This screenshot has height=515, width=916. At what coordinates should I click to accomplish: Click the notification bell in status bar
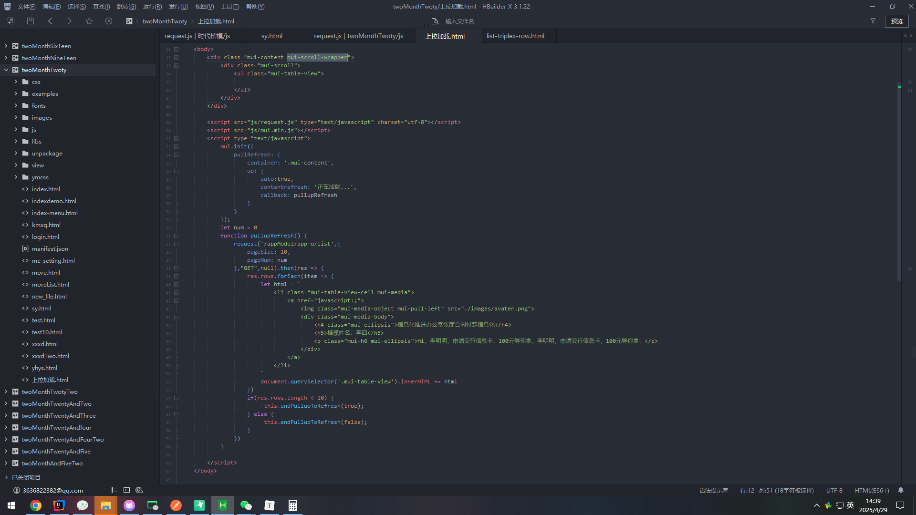[x=901, y=490]
